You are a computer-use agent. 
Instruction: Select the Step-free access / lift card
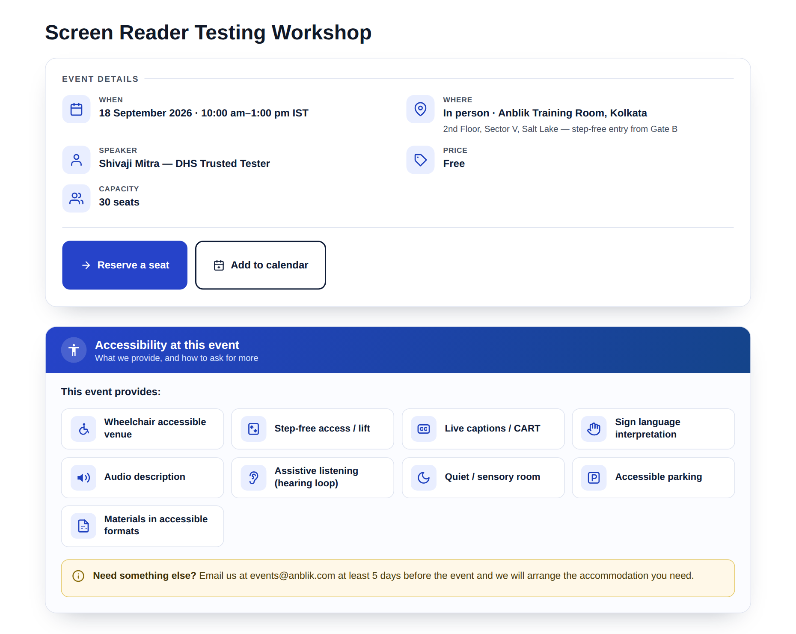tap(312, 429)
